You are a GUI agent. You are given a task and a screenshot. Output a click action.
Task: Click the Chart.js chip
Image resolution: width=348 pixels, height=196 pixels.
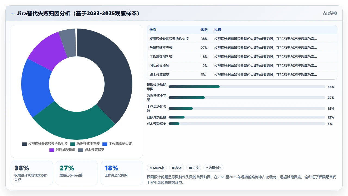[x=157, y=168]
